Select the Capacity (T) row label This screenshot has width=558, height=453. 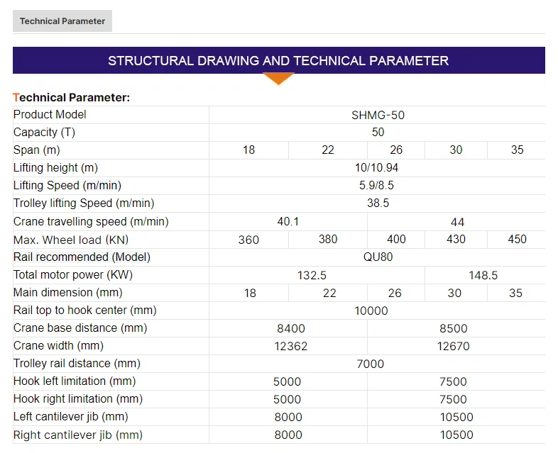(44, 133)
